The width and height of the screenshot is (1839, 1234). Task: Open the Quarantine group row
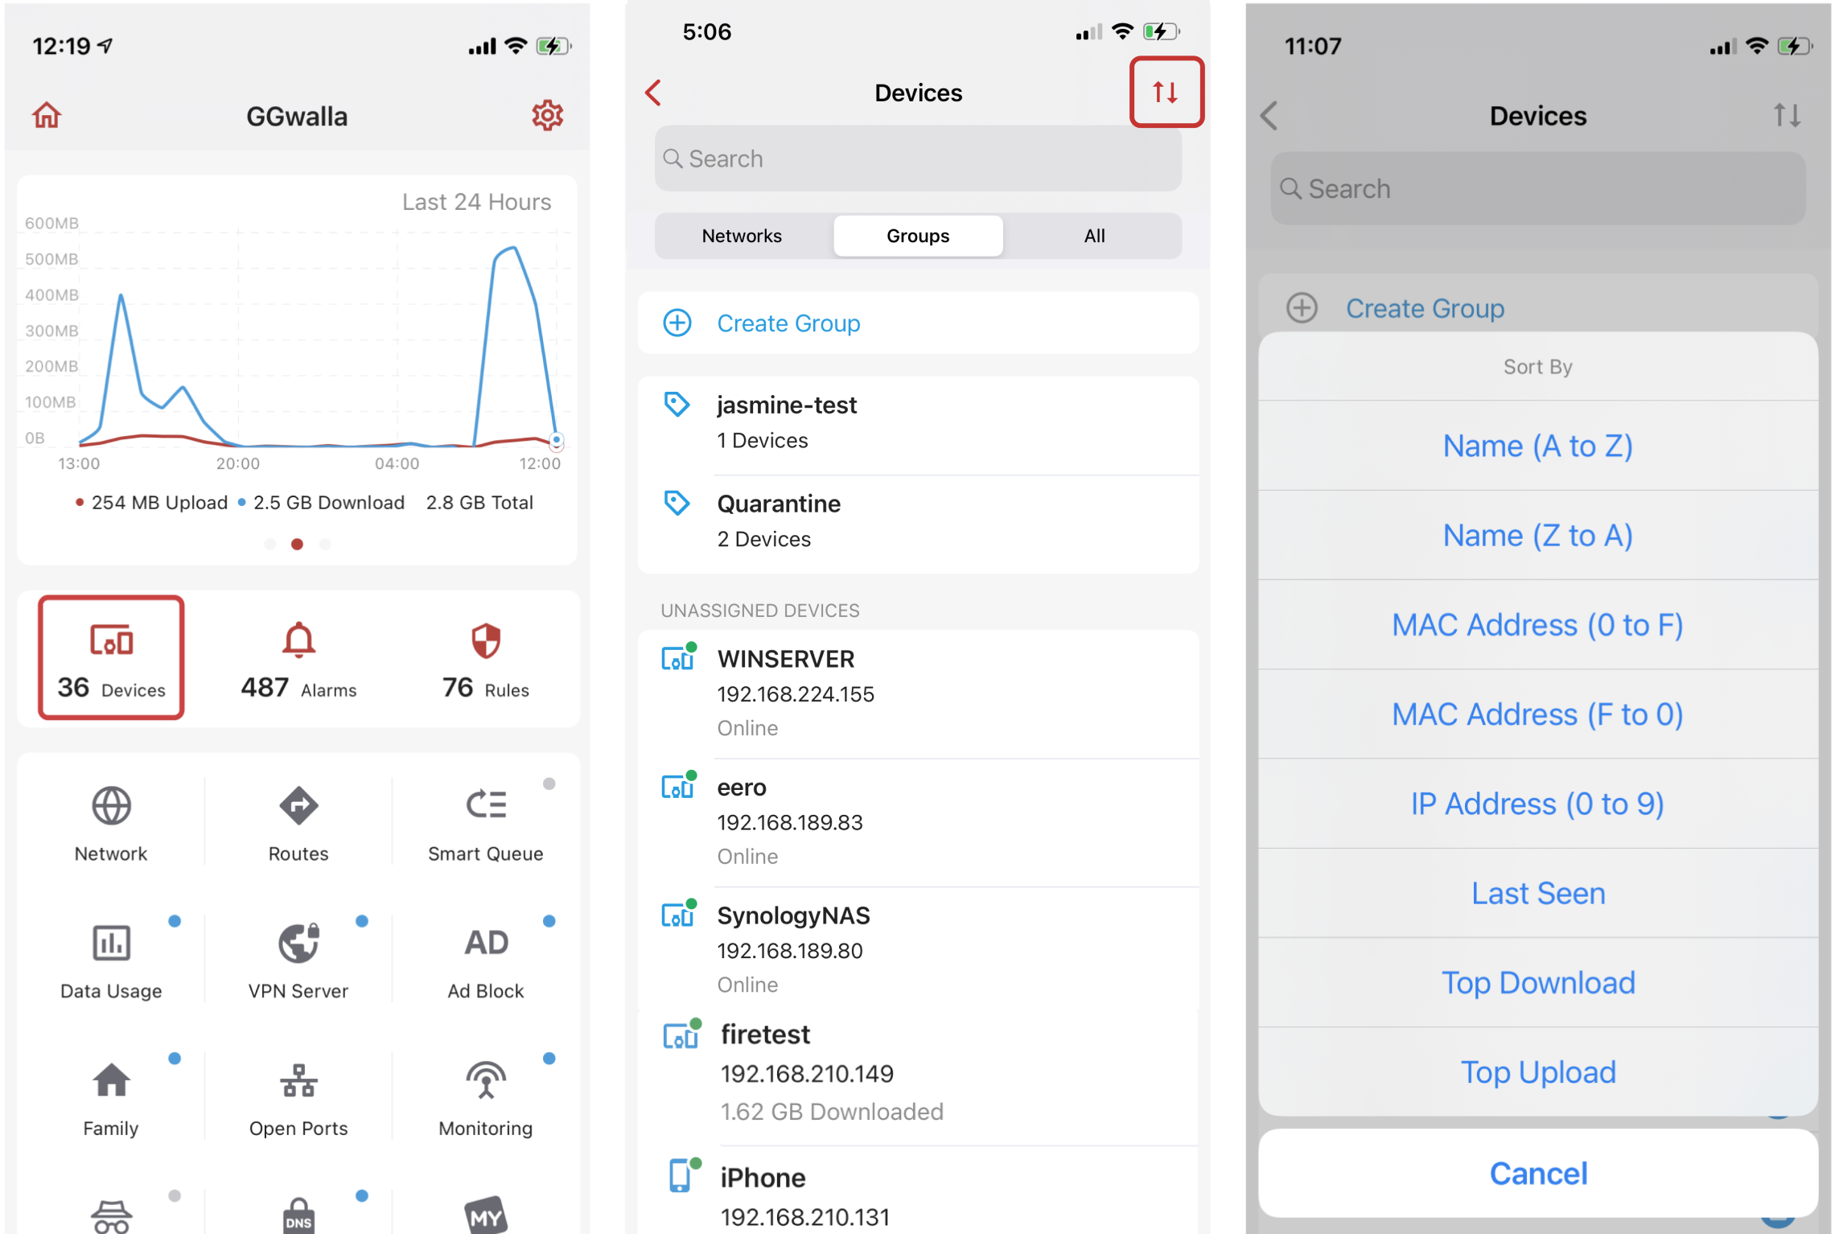(918, 523)
